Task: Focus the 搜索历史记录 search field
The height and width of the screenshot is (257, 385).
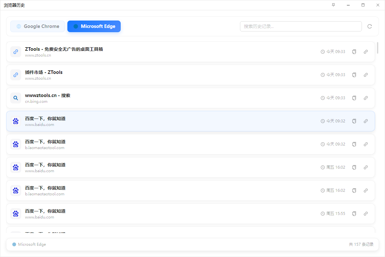Action: 301,26
